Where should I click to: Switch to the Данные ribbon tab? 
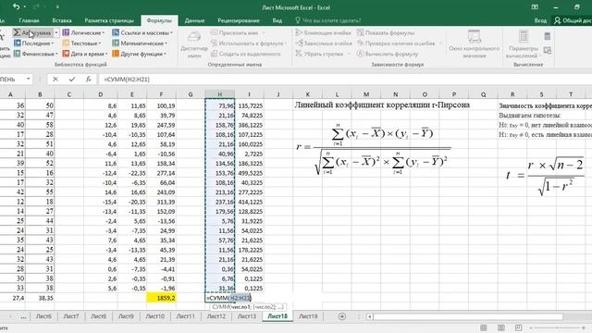(194, 20)
